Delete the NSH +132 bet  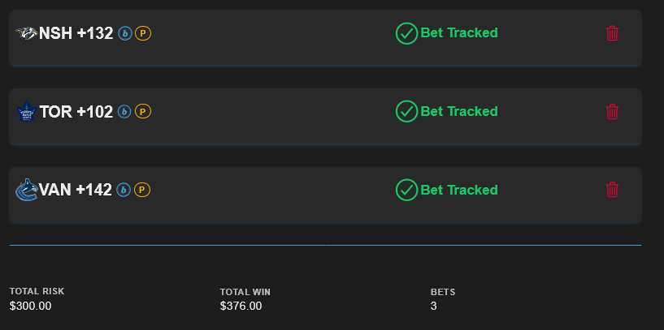(x=612, y=33)
